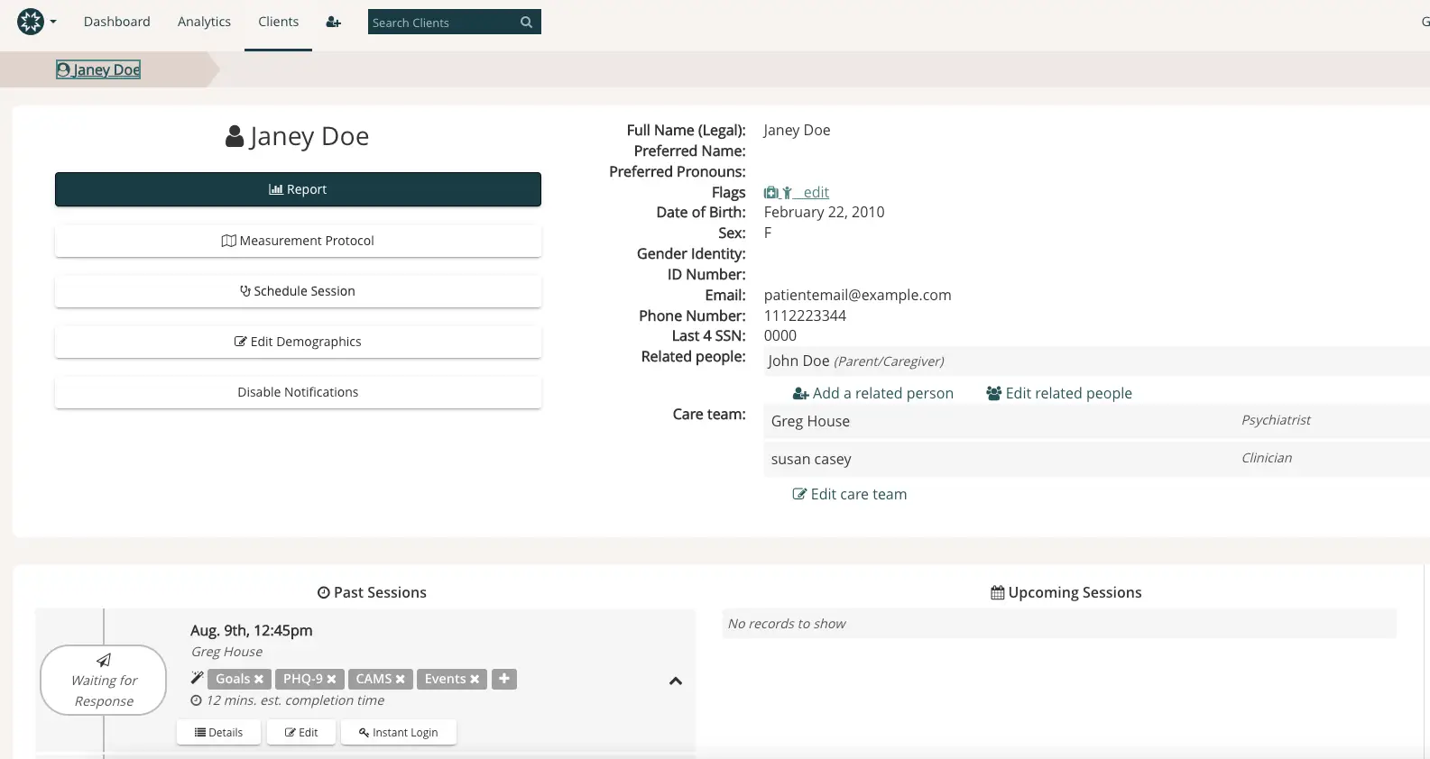Viewport: 1430px width, 759px height.
Task: Select the Greg House care team row
Action: tap(1096, 421)
